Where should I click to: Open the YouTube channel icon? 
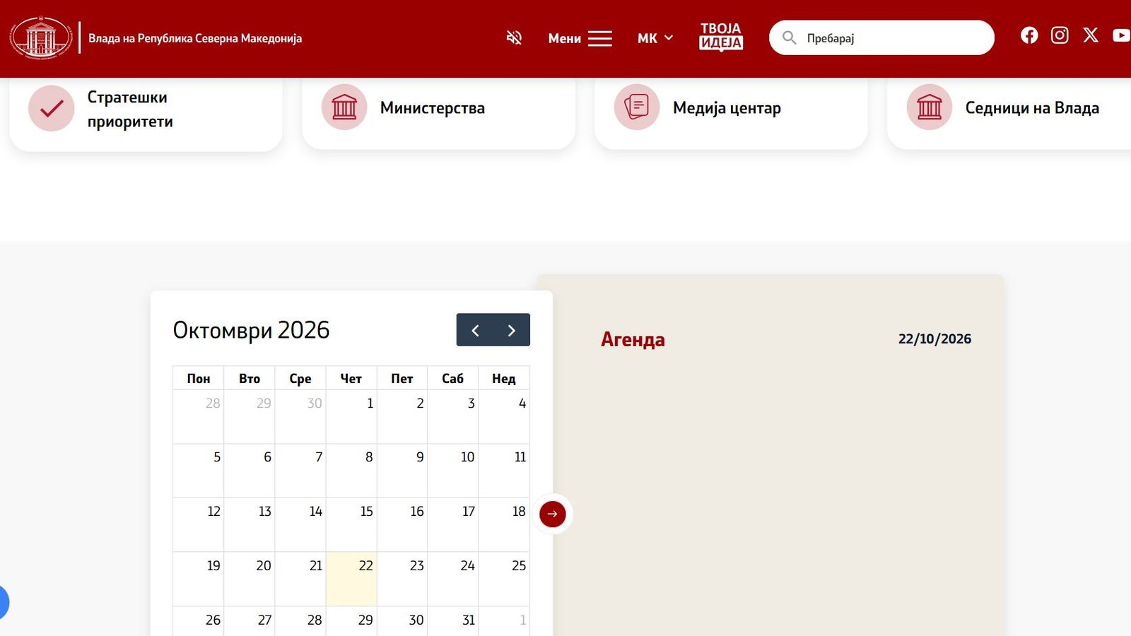(1122, 35)
